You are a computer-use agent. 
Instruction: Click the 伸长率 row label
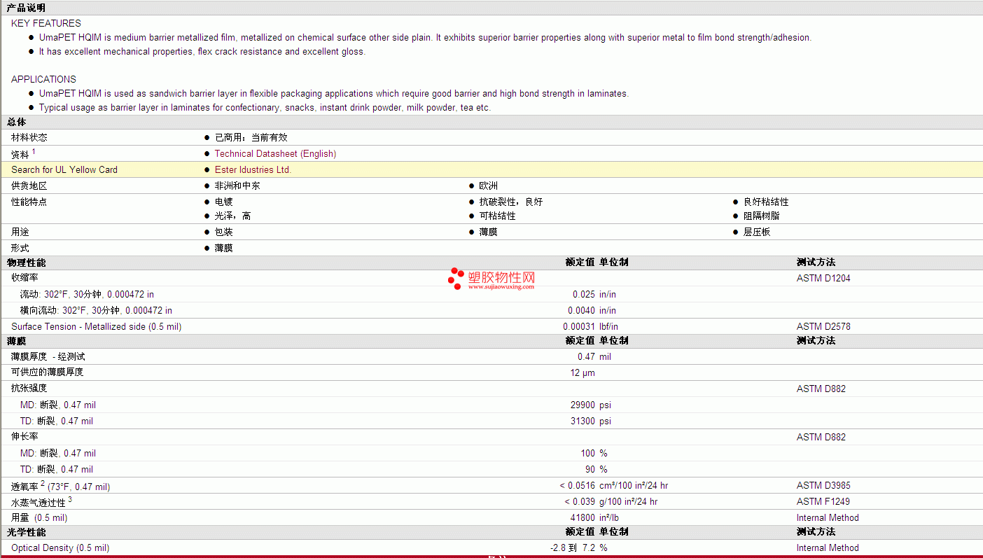tap(25, 437)
